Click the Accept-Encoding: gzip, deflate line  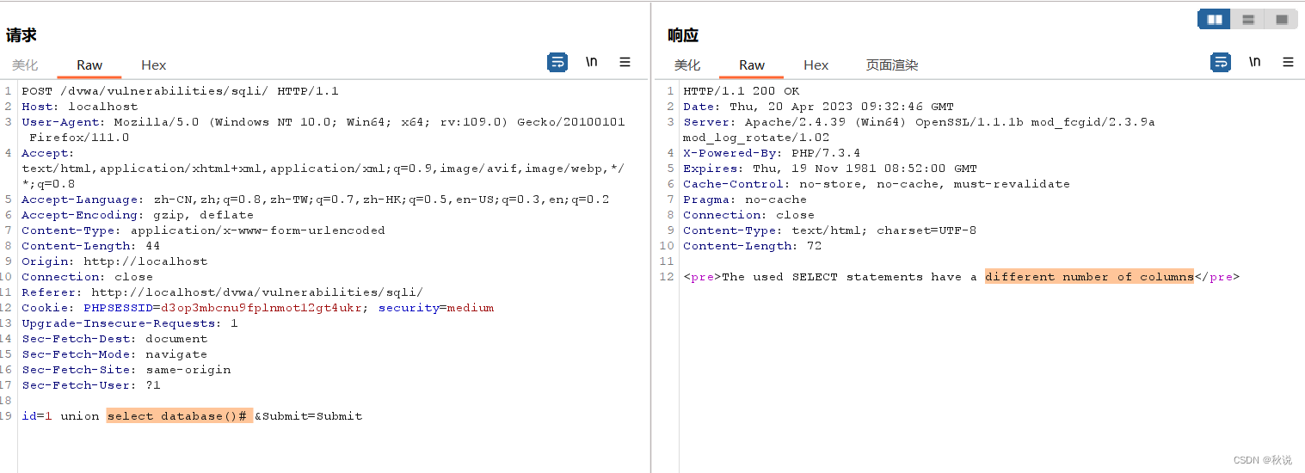[138, 215]
